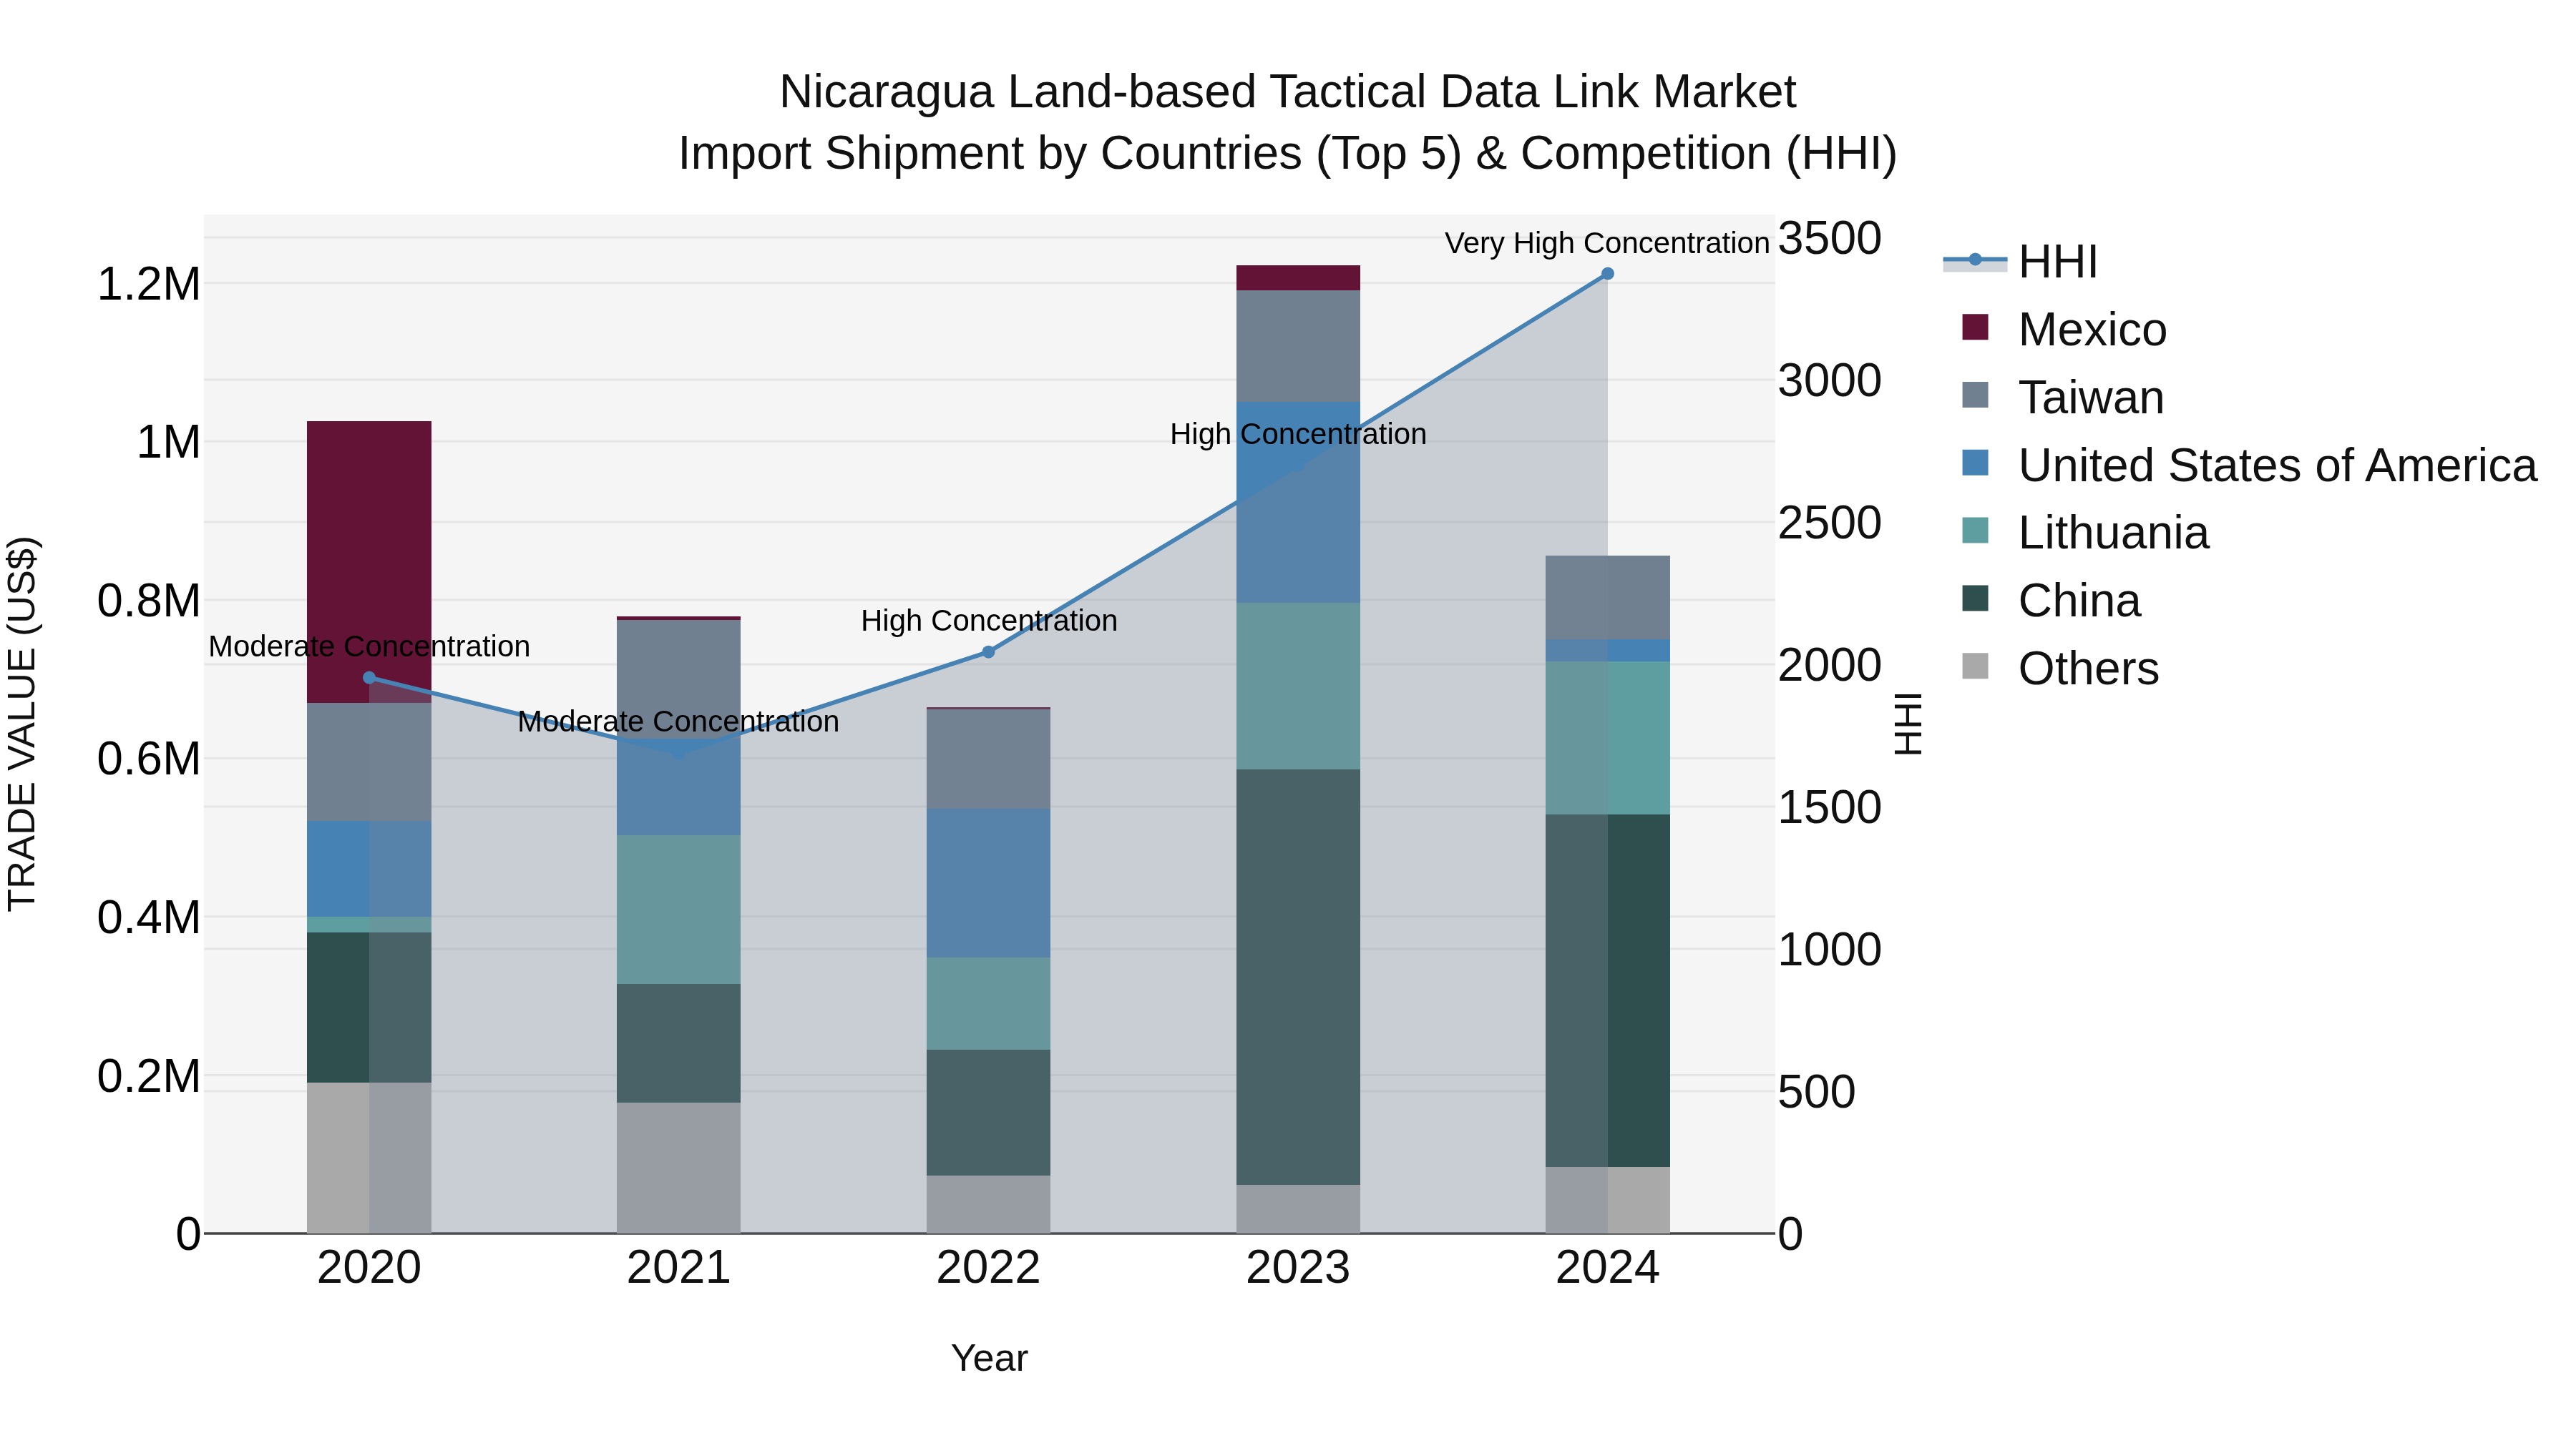This screenshot has height=1448, width=2576.
Task: Click the 2023 x-axis tick label
Action: pos(1298,1268)
